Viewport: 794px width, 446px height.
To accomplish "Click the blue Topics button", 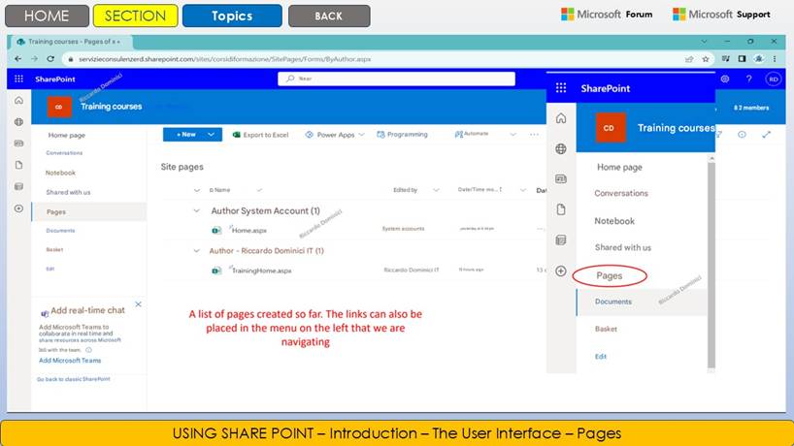I will [232, 16].
